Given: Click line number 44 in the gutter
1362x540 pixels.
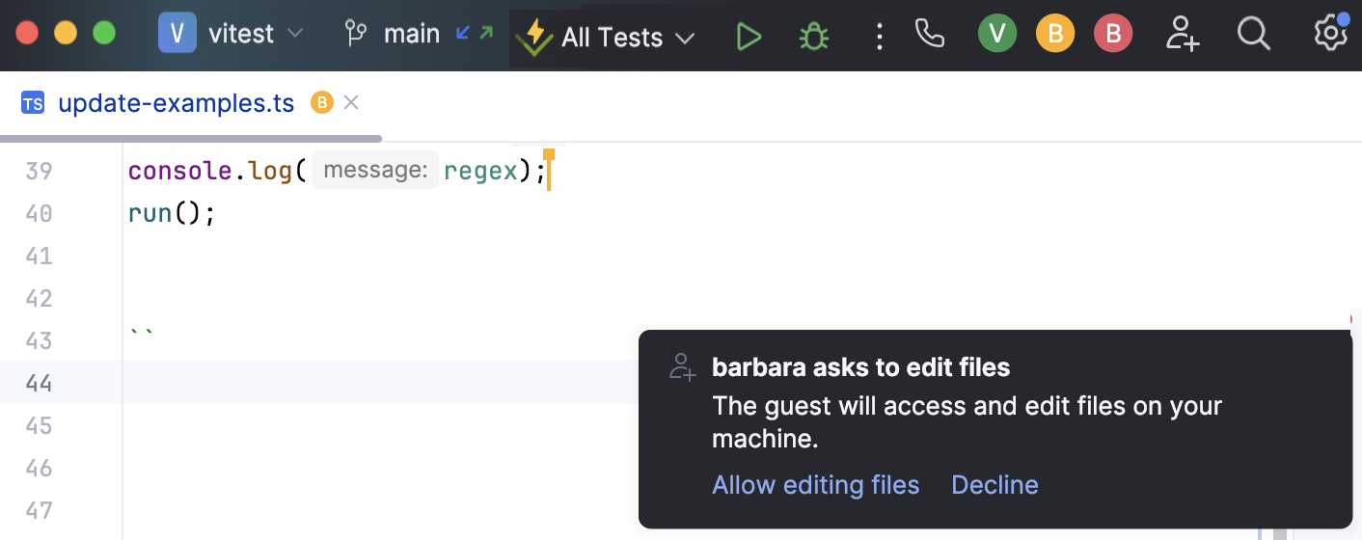Looking at the screenshot, I should [x=39, y=383].
